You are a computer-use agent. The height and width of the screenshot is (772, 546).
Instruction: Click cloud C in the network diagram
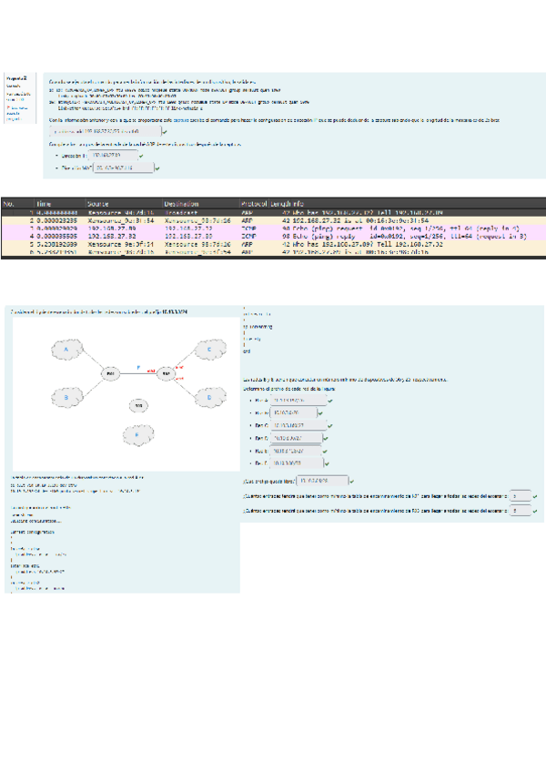pos(209,350)
